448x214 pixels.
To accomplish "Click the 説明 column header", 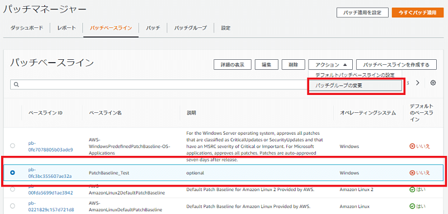I will click(x=192, y=113).
